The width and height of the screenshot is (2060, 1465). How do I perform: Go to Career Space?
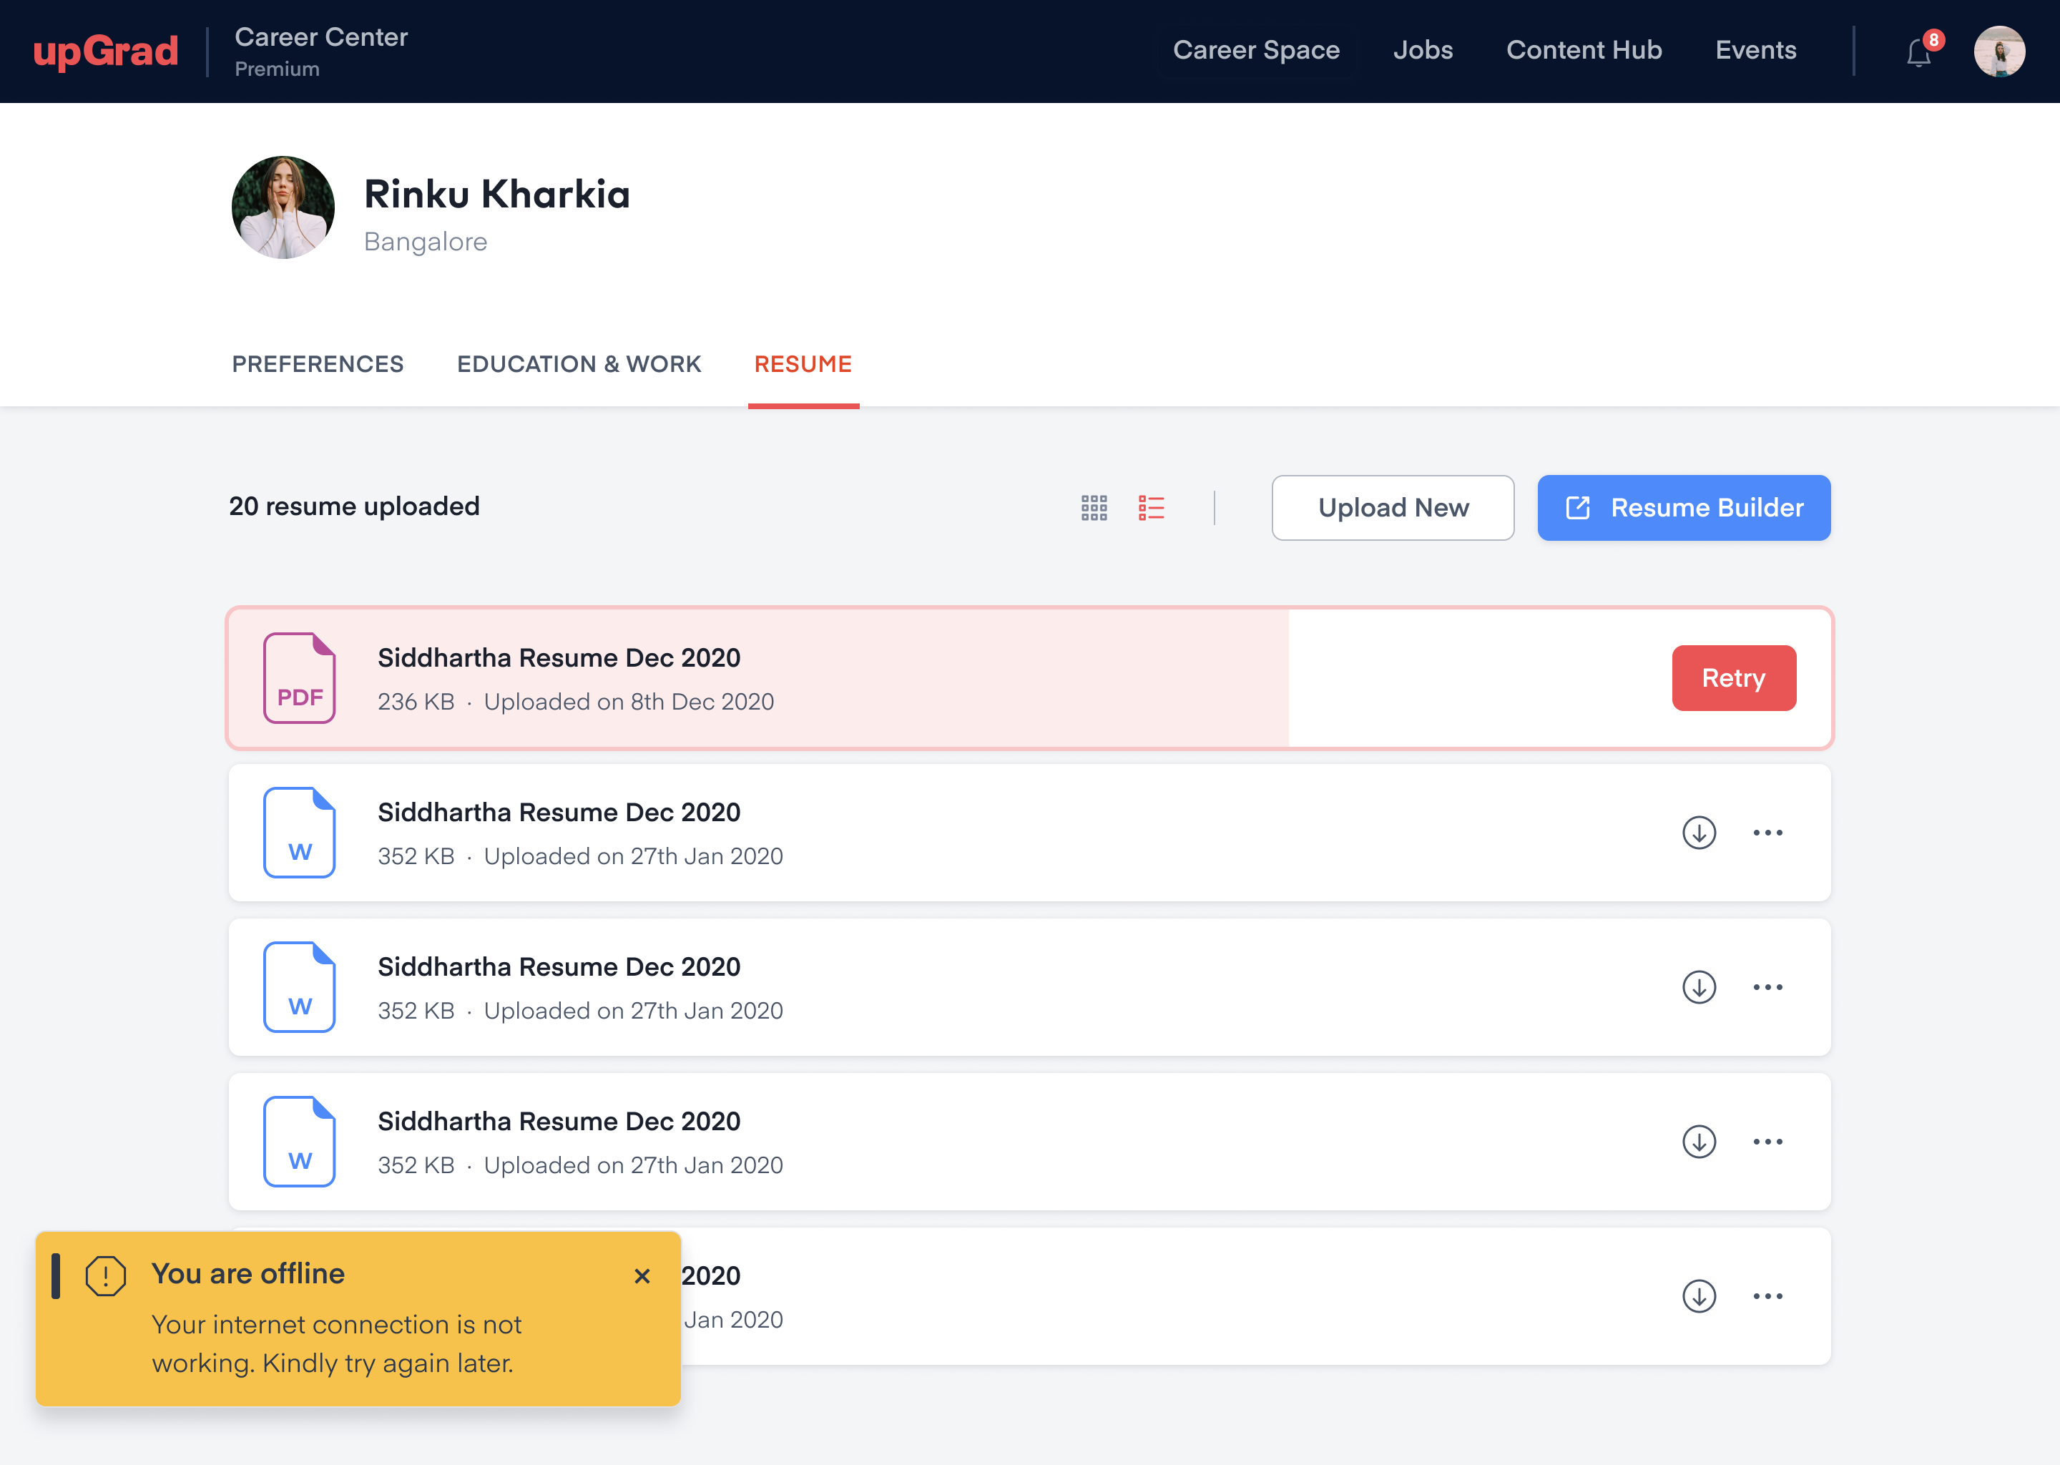pos(1255,51)
